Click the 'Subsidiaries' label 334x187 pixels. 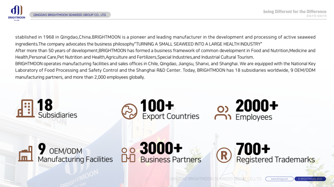coord(58,115)
